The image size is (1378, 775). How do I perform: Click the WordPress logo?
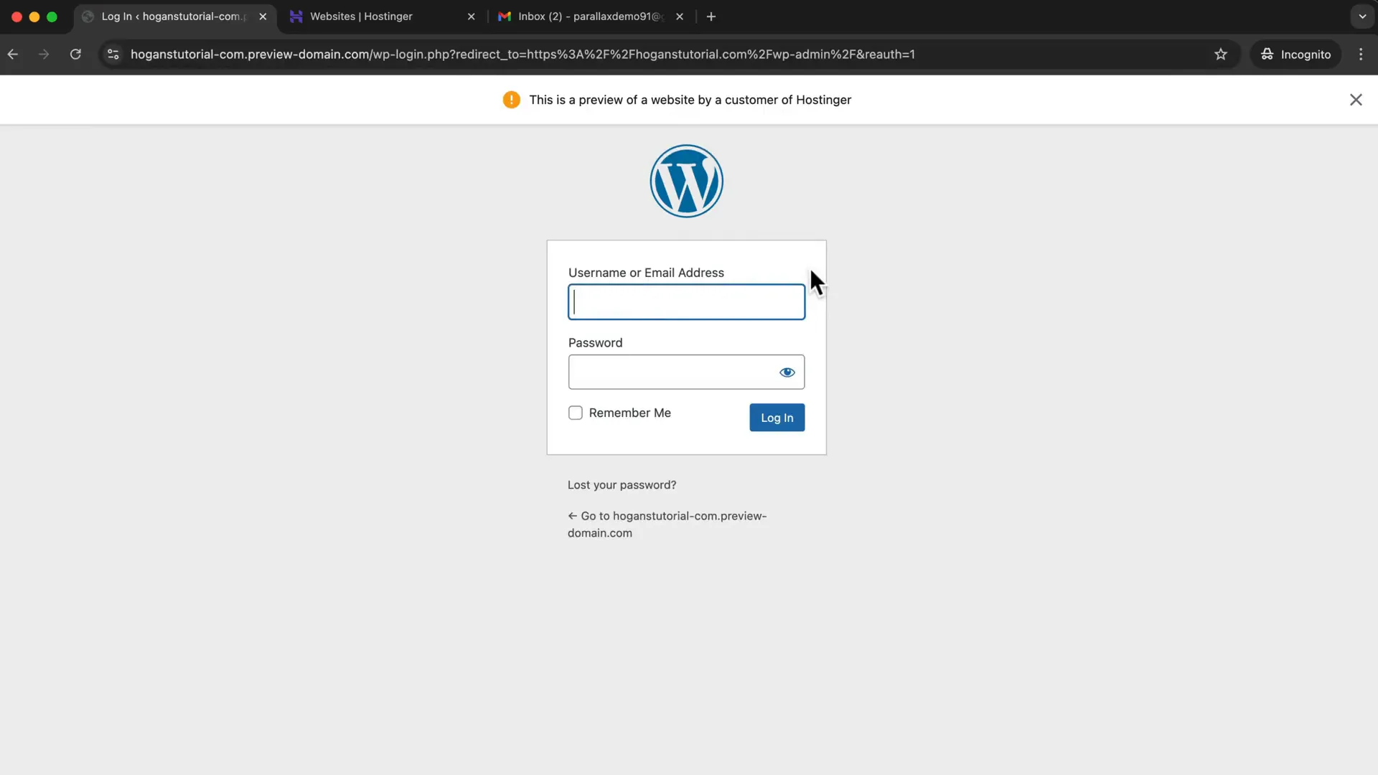click(686, 181)
